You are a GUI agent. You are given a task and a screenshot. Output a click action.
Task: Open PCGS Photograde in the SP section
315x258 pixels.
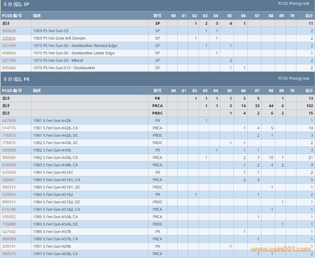294,4
